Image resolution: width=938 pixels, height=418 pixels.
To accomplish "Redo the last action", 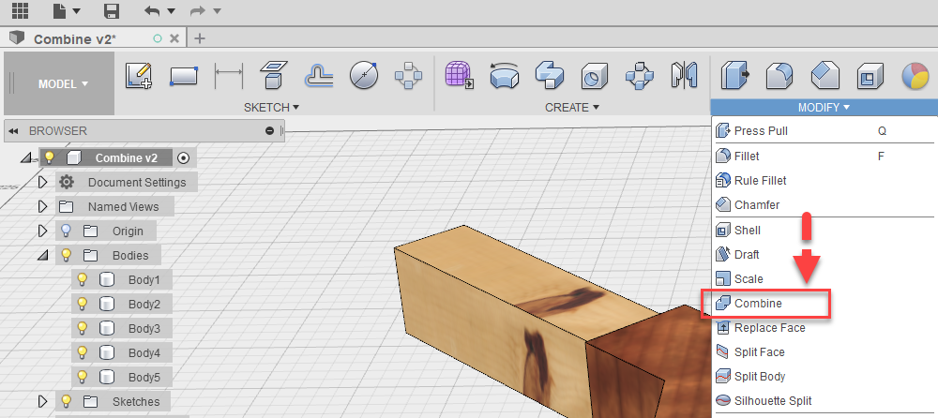I will 199,10.
